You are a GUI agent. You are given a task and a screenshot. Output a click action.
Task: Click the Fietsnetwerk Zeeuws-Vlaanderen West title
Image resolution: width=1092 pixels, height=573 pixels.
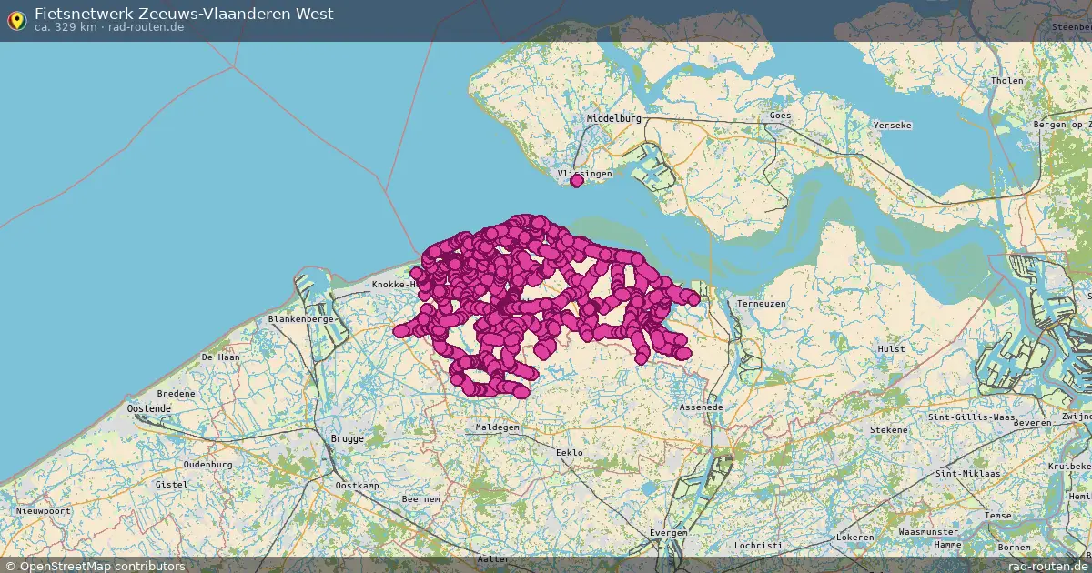tap(184, 14)
